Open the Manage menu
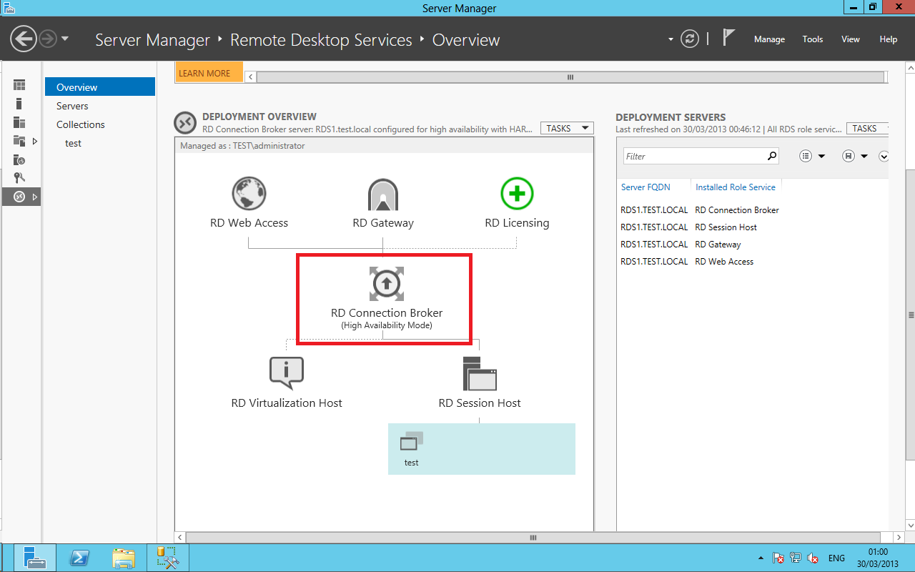 [x=769, y=39]
